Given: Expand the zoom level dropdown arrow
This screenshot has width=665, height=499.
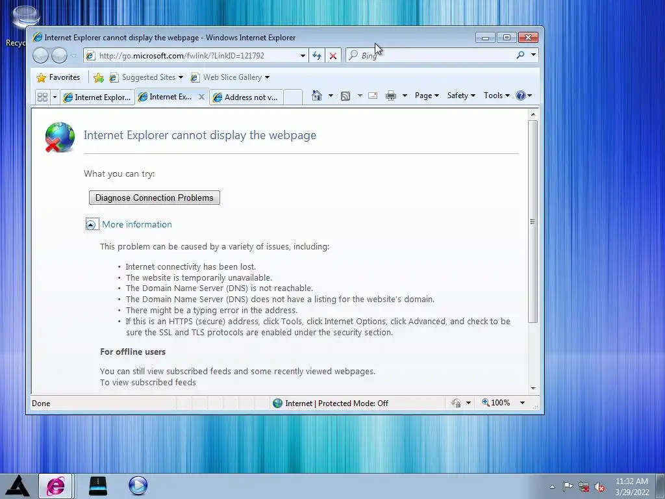Looking at the screenshot, I should tap(523, 403).
